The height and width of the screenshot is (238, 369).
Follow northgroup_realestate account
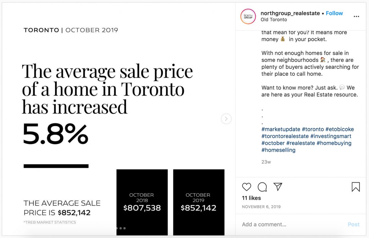pyautogui.click(x=334, y=13)
